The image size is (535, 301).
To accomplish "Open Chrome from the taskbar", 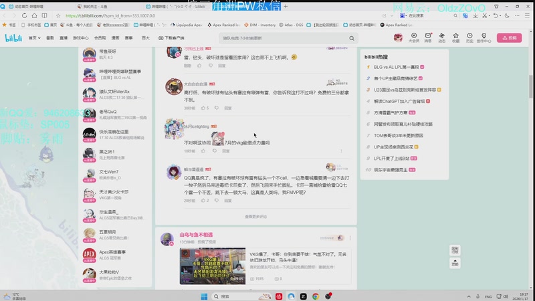I will (x=315, y=296).
